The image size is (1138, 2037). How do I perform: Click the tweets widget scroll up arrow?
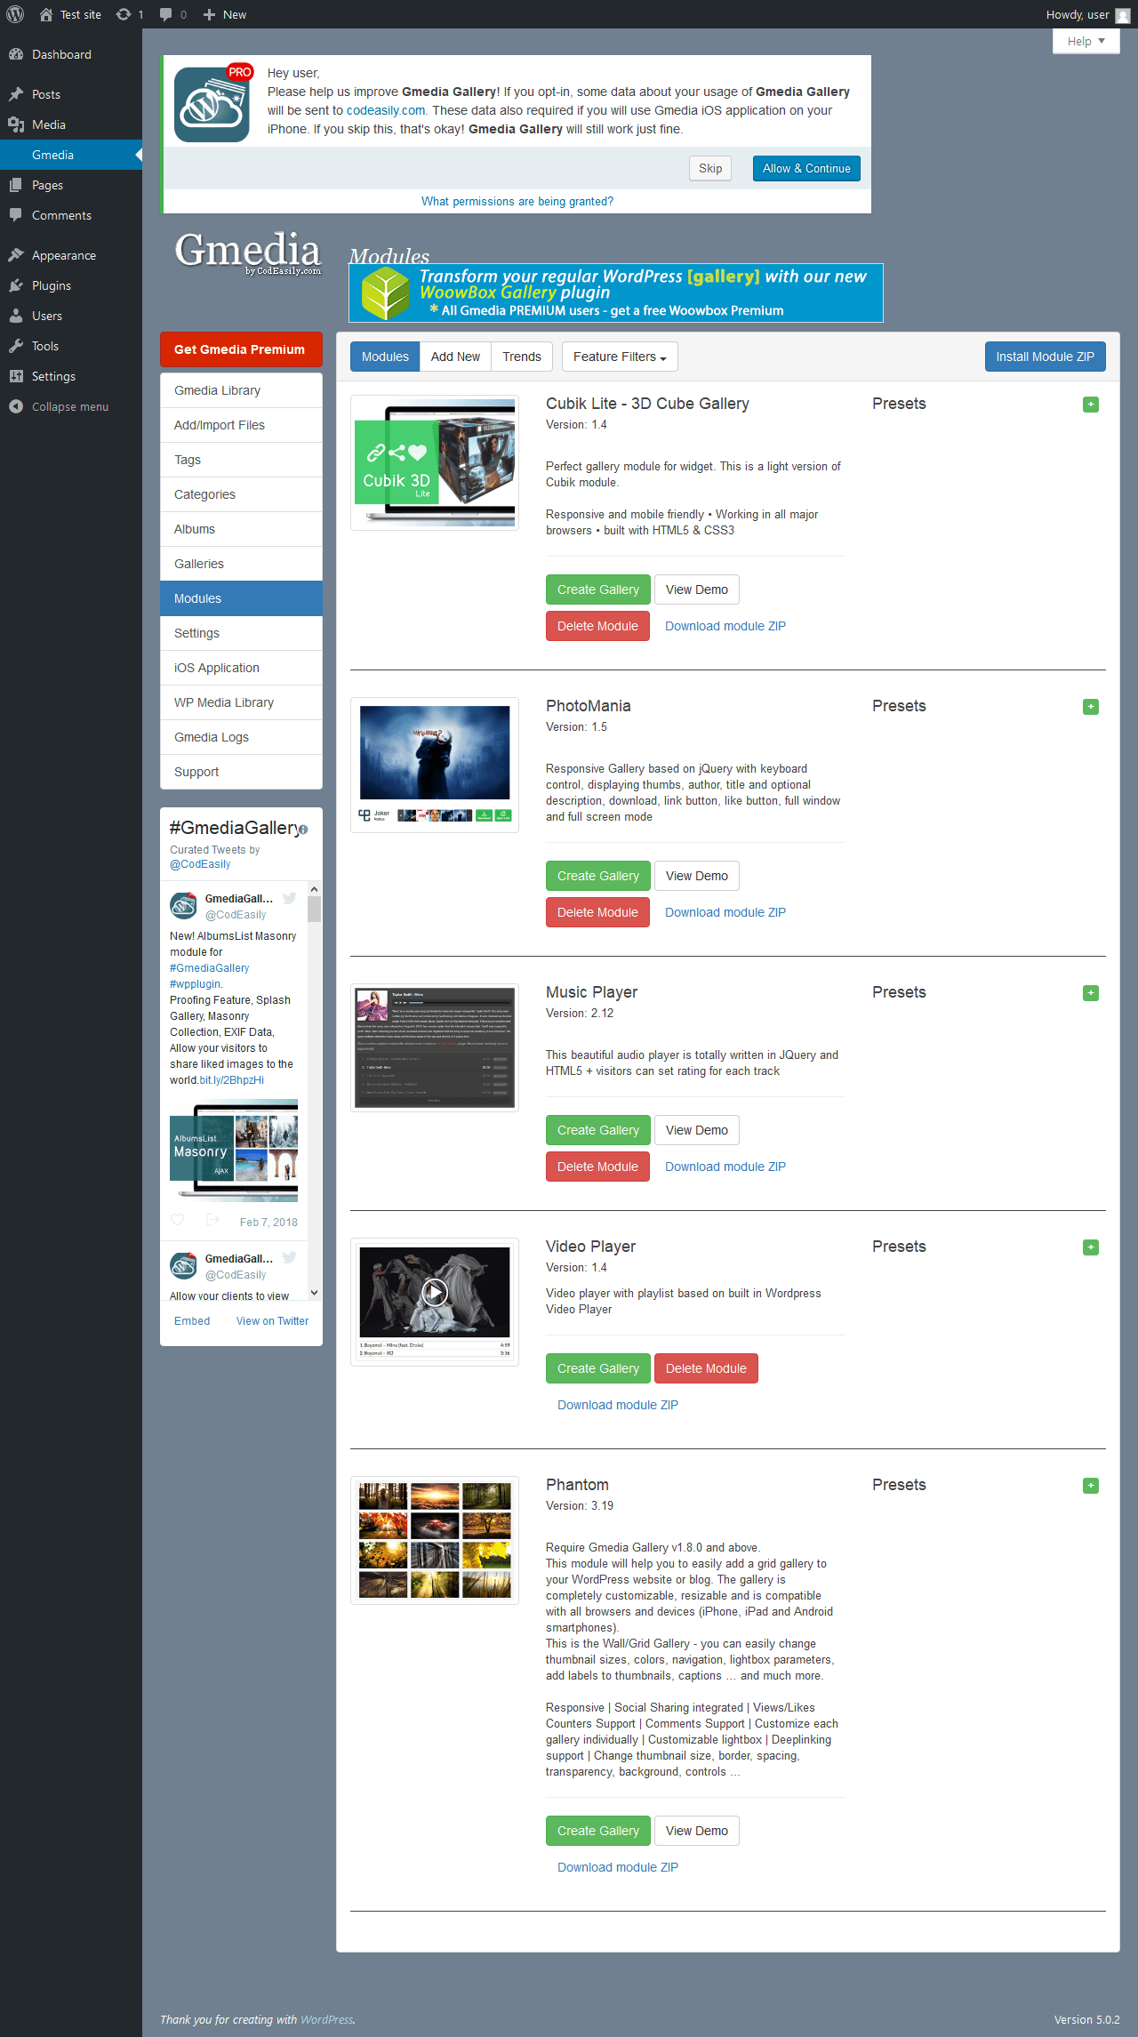pos(314,889)
